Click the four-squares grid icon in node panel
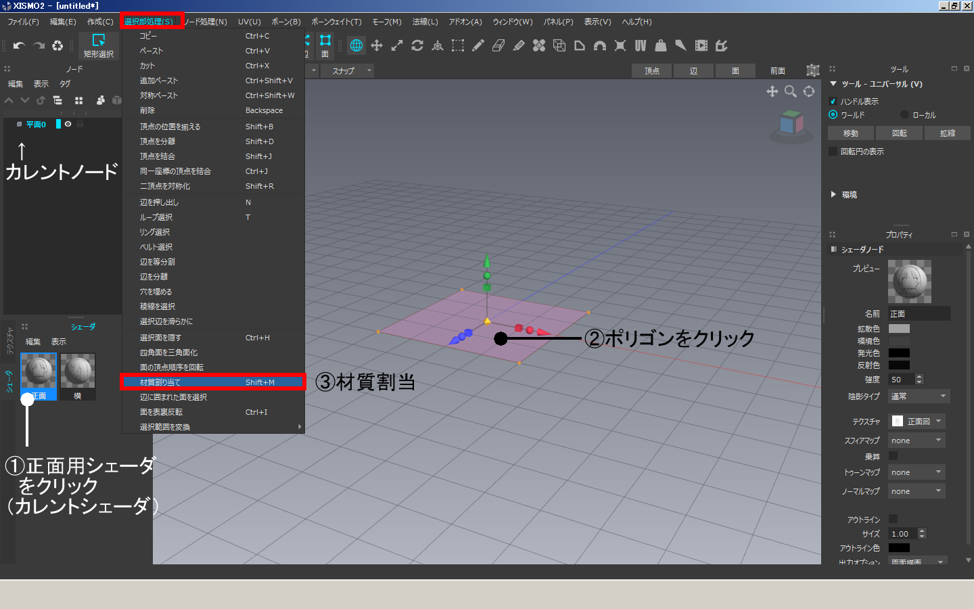Screen dimensions: 974x609 click(x=79, y=100)
